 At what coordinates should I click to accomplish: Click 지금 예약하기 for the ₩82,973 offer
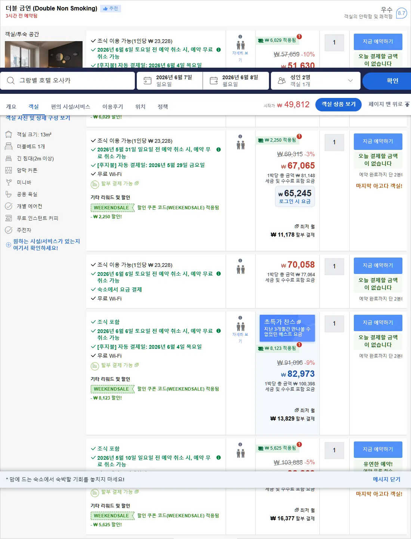pyautogui.click(x=378, y=323)
